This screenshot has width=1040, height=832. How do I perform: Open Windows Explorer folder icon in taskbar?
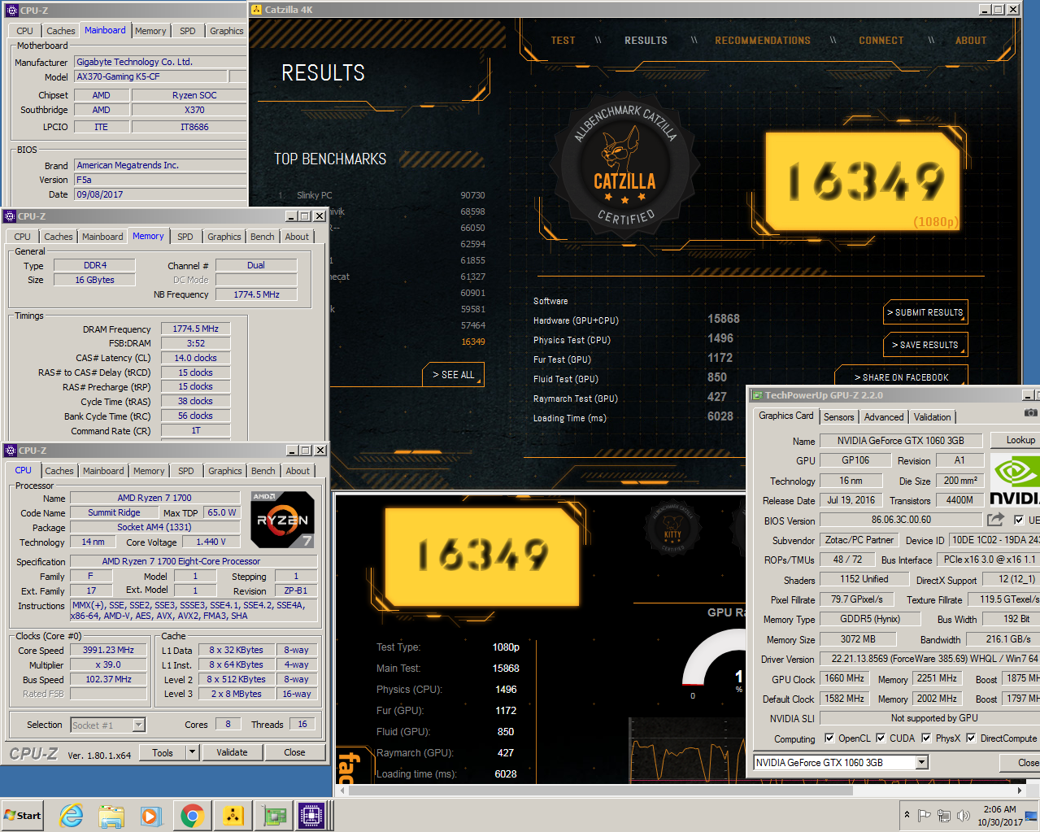click(111, 815)
